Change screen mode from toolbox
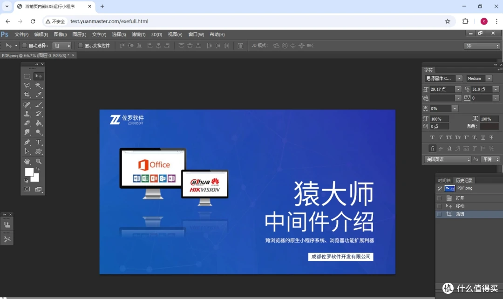 pyautogui.click(x=39, y=189)
